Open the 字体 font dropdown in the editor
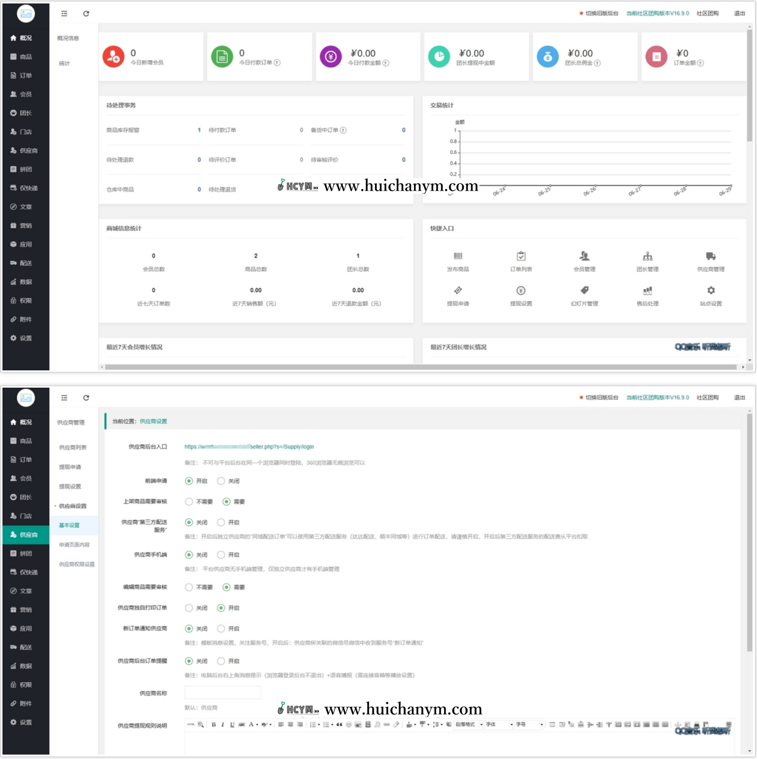757x759 pixels. [499, 725]
